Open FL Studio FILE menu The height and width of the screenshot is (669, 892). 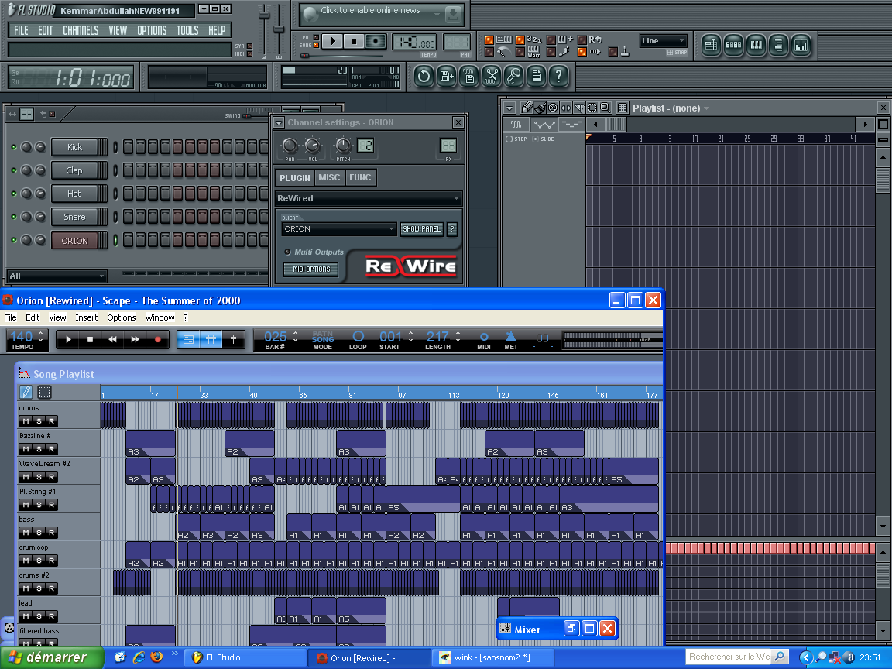point(21,30)
